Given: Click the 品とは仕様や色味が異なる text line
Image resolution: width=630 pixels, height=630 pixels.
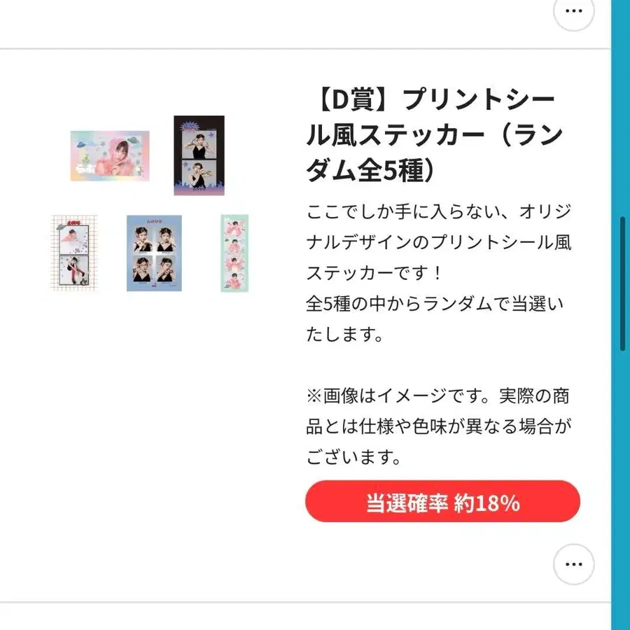Looking at the screenshot, I should (x=438, y=427).
